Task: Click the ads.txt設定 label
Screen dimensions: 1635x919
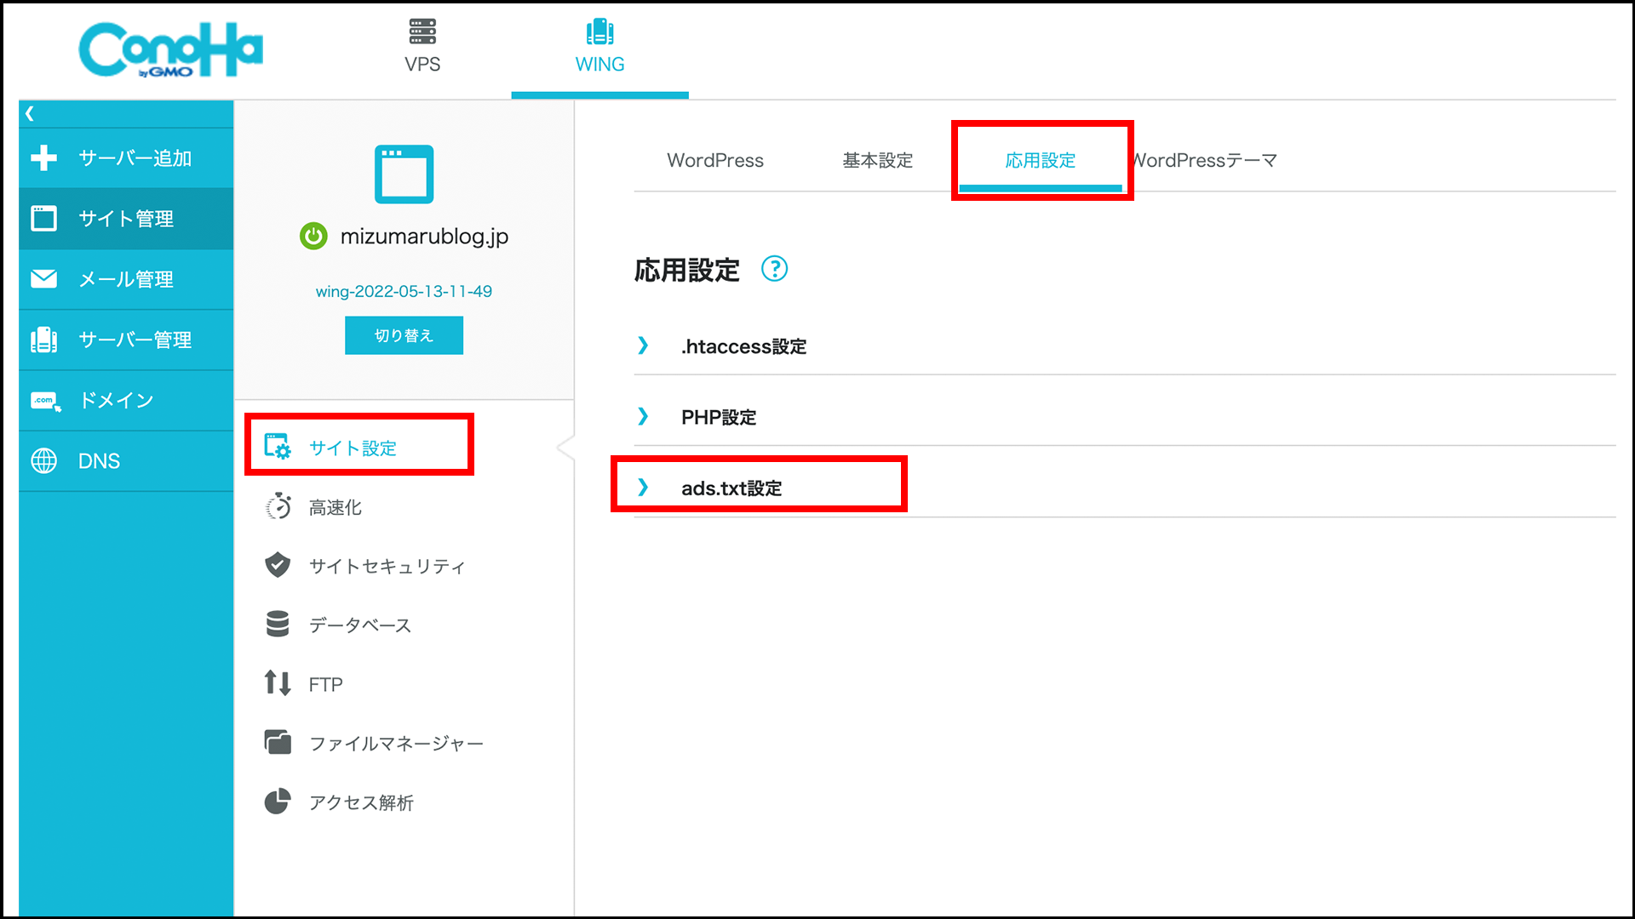Action: click(x=731, y=488)
